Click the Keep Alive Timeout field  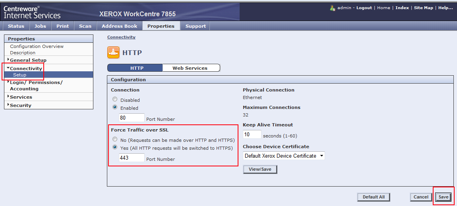(x=252, y=135)
